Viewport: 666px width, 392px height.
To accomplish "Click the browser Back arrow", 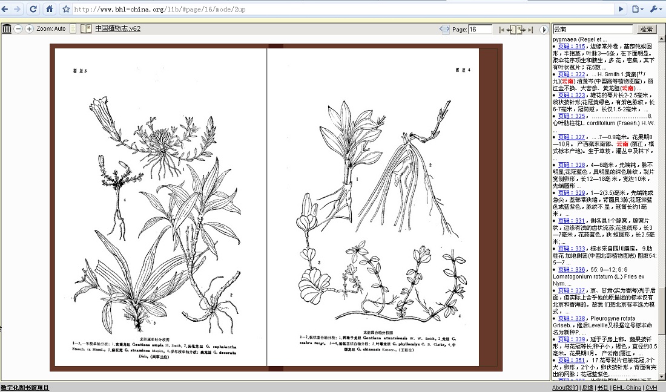I will click(x=5, y=9).
